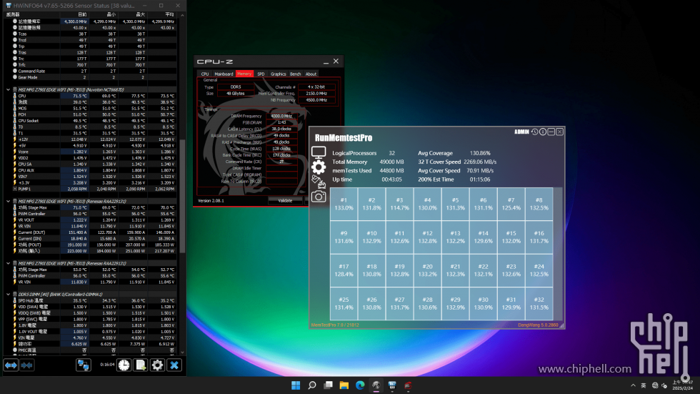This screenshot has width=700, height=394.
Task: Collapse DDR5 DIMM sensor group
Action: coord(8,295)
